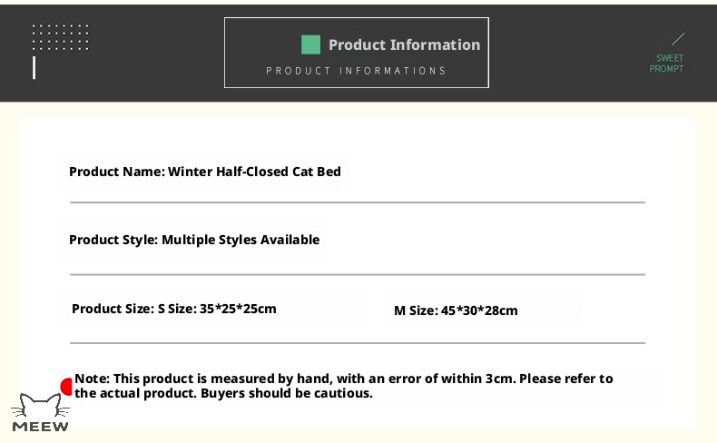Click the white vertical bar under the dots
Image resolution: width=717 pixels, height=443 pixels.
[34, 68]
